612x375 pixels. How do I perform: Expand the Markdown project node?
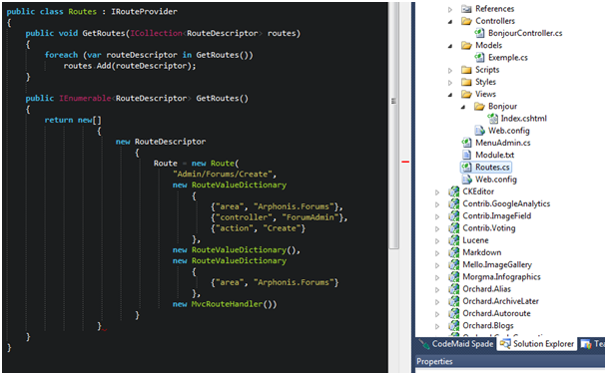437,253
